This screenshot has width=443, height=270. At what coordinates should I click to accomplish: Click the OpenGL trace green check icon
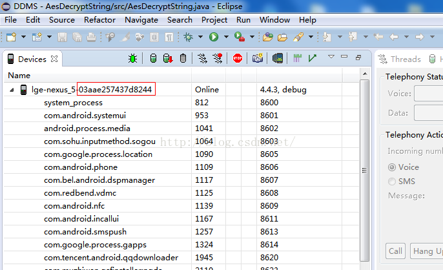[312, 59]
